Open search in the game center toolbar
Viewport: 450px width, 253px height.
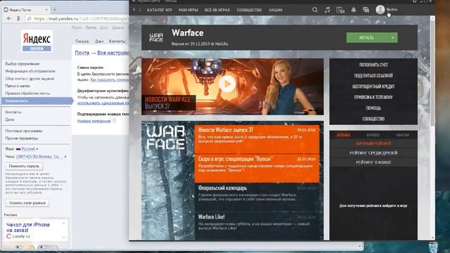(315, 10)
